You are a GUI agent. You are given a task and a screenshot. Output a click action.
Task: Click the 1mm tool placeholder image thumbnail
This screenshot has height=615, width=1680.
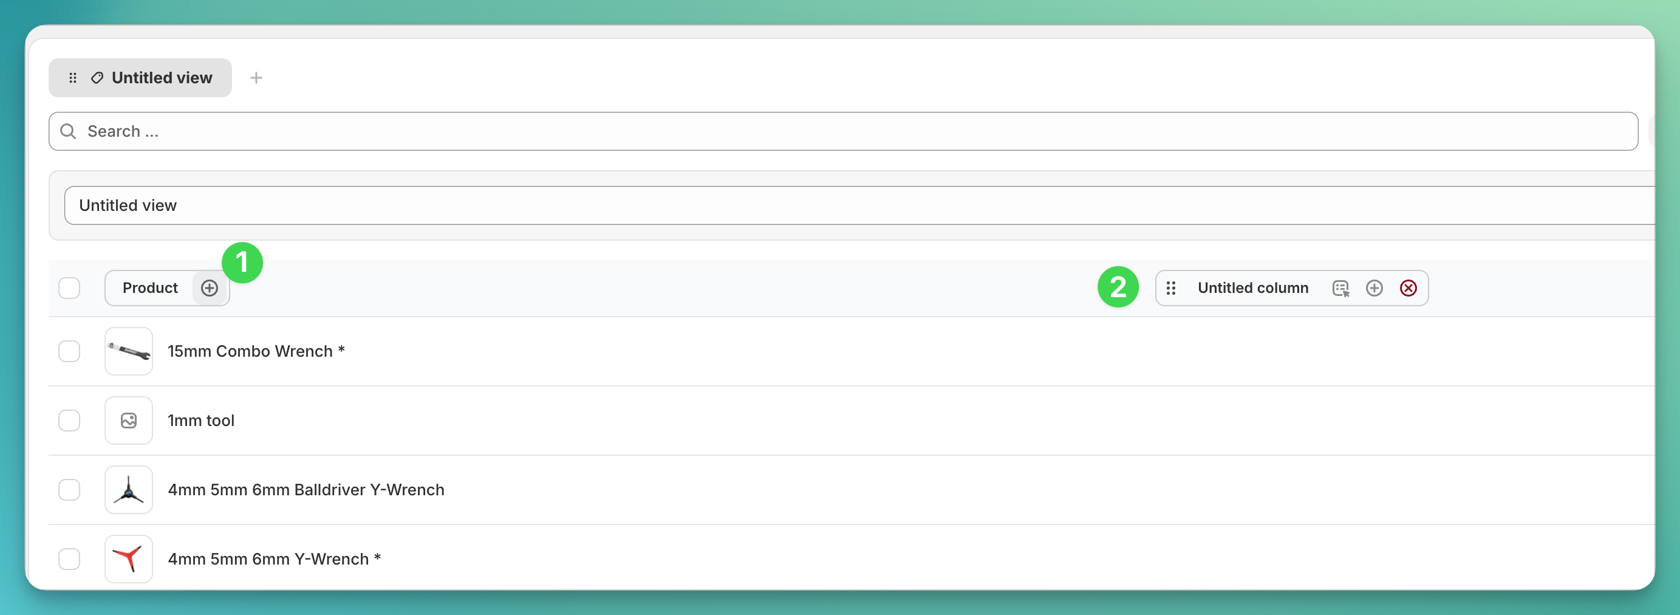click(129, 421)
